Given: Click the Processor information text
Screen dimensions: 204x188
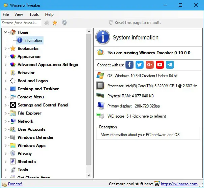Looking at the screenshot, I should click(x=152, y=86).
